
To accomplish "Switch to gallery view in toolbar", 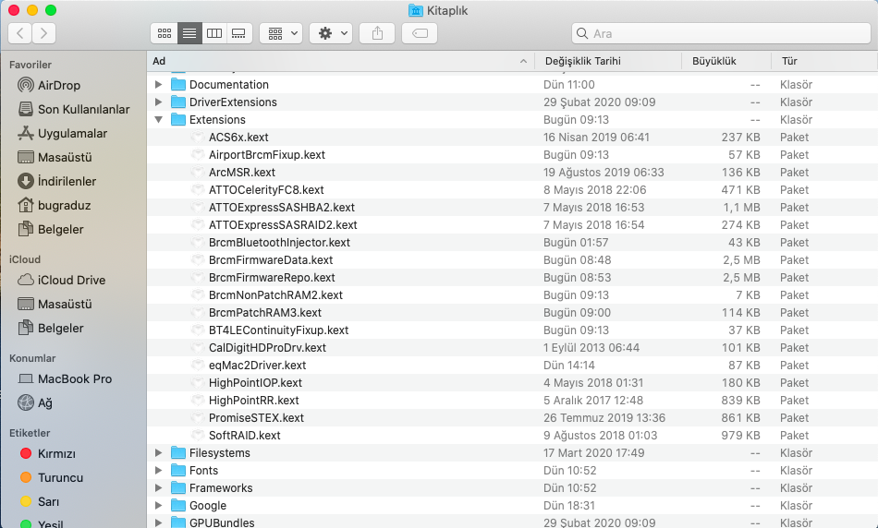I will (238, 33).
